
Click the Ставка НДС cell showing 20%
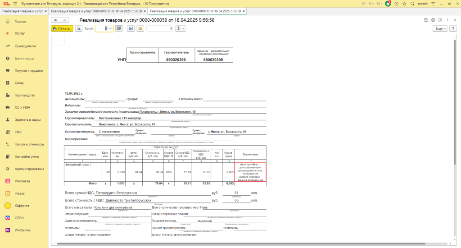coord(169,172)
